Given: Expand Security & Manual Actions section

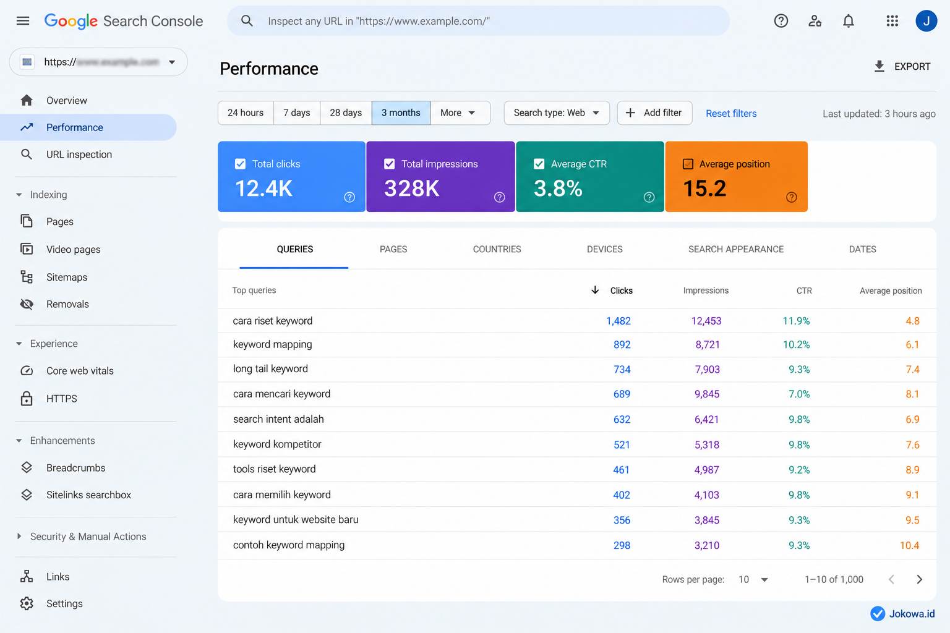Looking at the screenshot, I should [19, 537].
